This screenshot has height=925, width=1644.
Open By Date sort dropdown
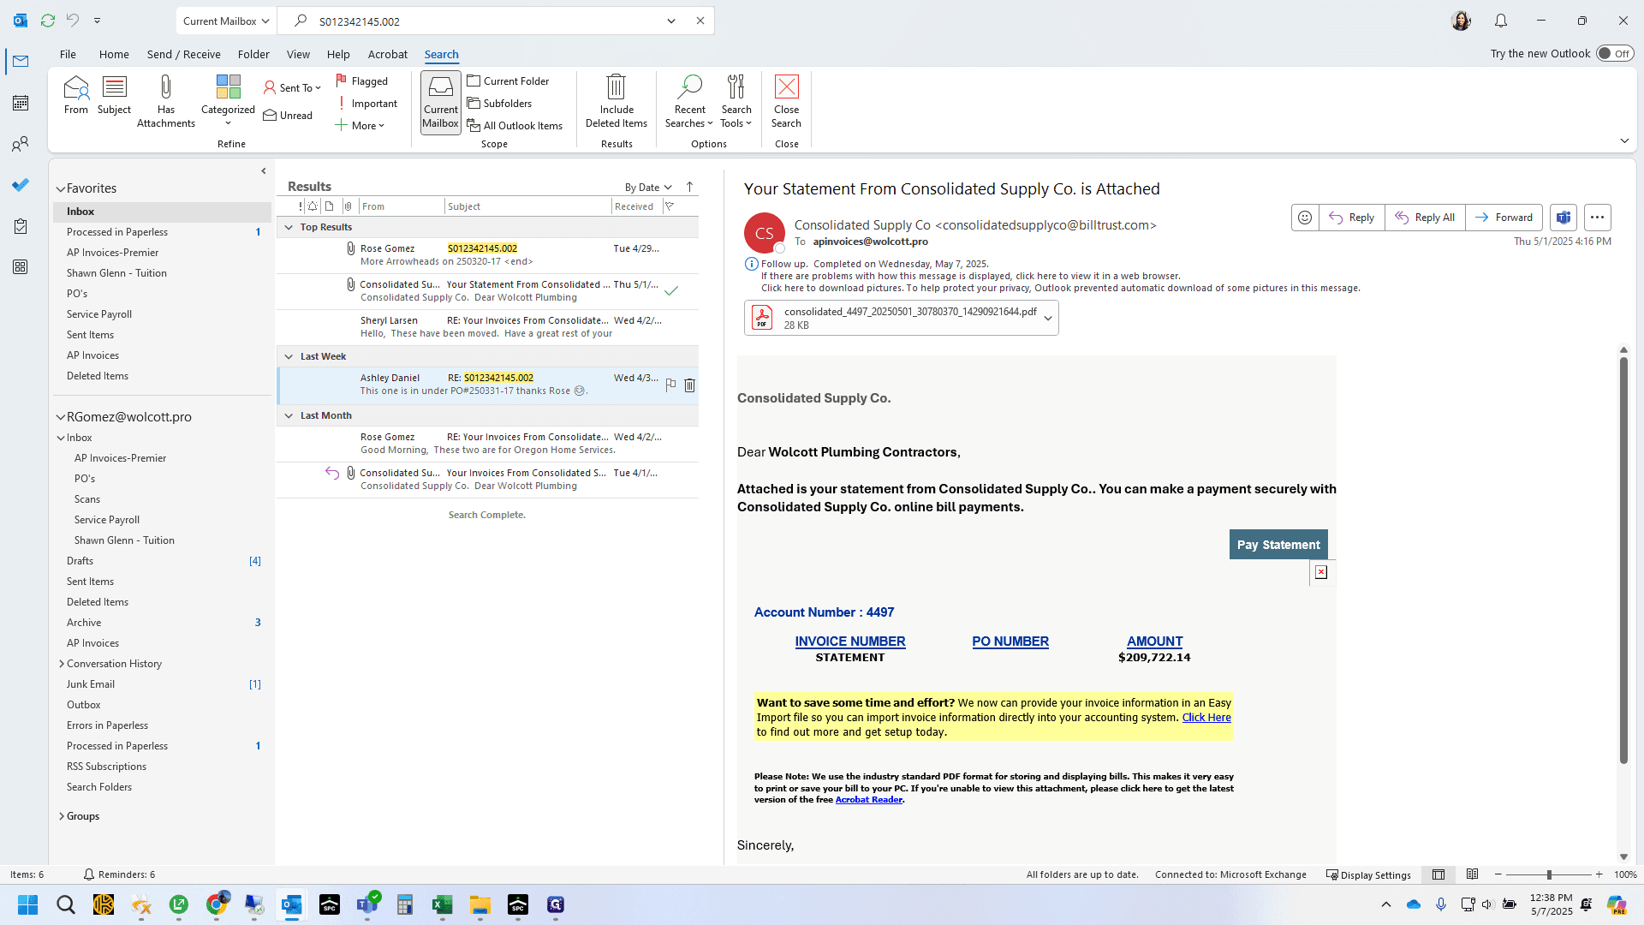[648, 187]
